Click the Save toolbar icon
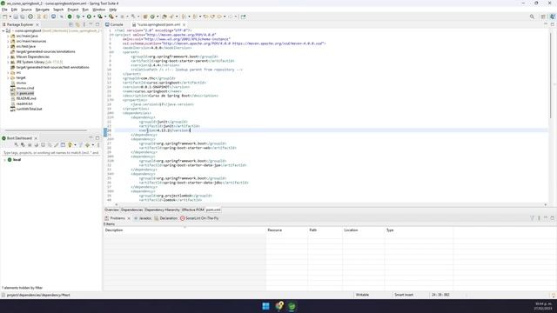557x313 pixels. coord(16,17)
